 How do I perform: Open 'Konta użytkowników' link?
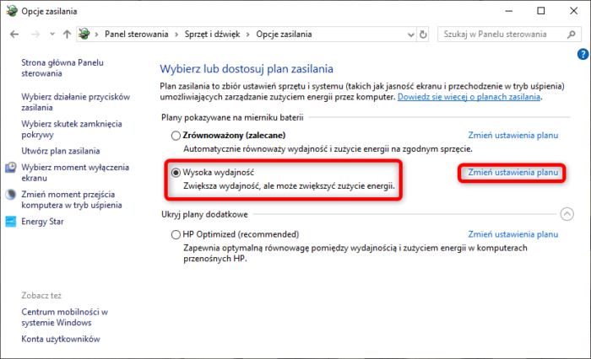point(61,339)
